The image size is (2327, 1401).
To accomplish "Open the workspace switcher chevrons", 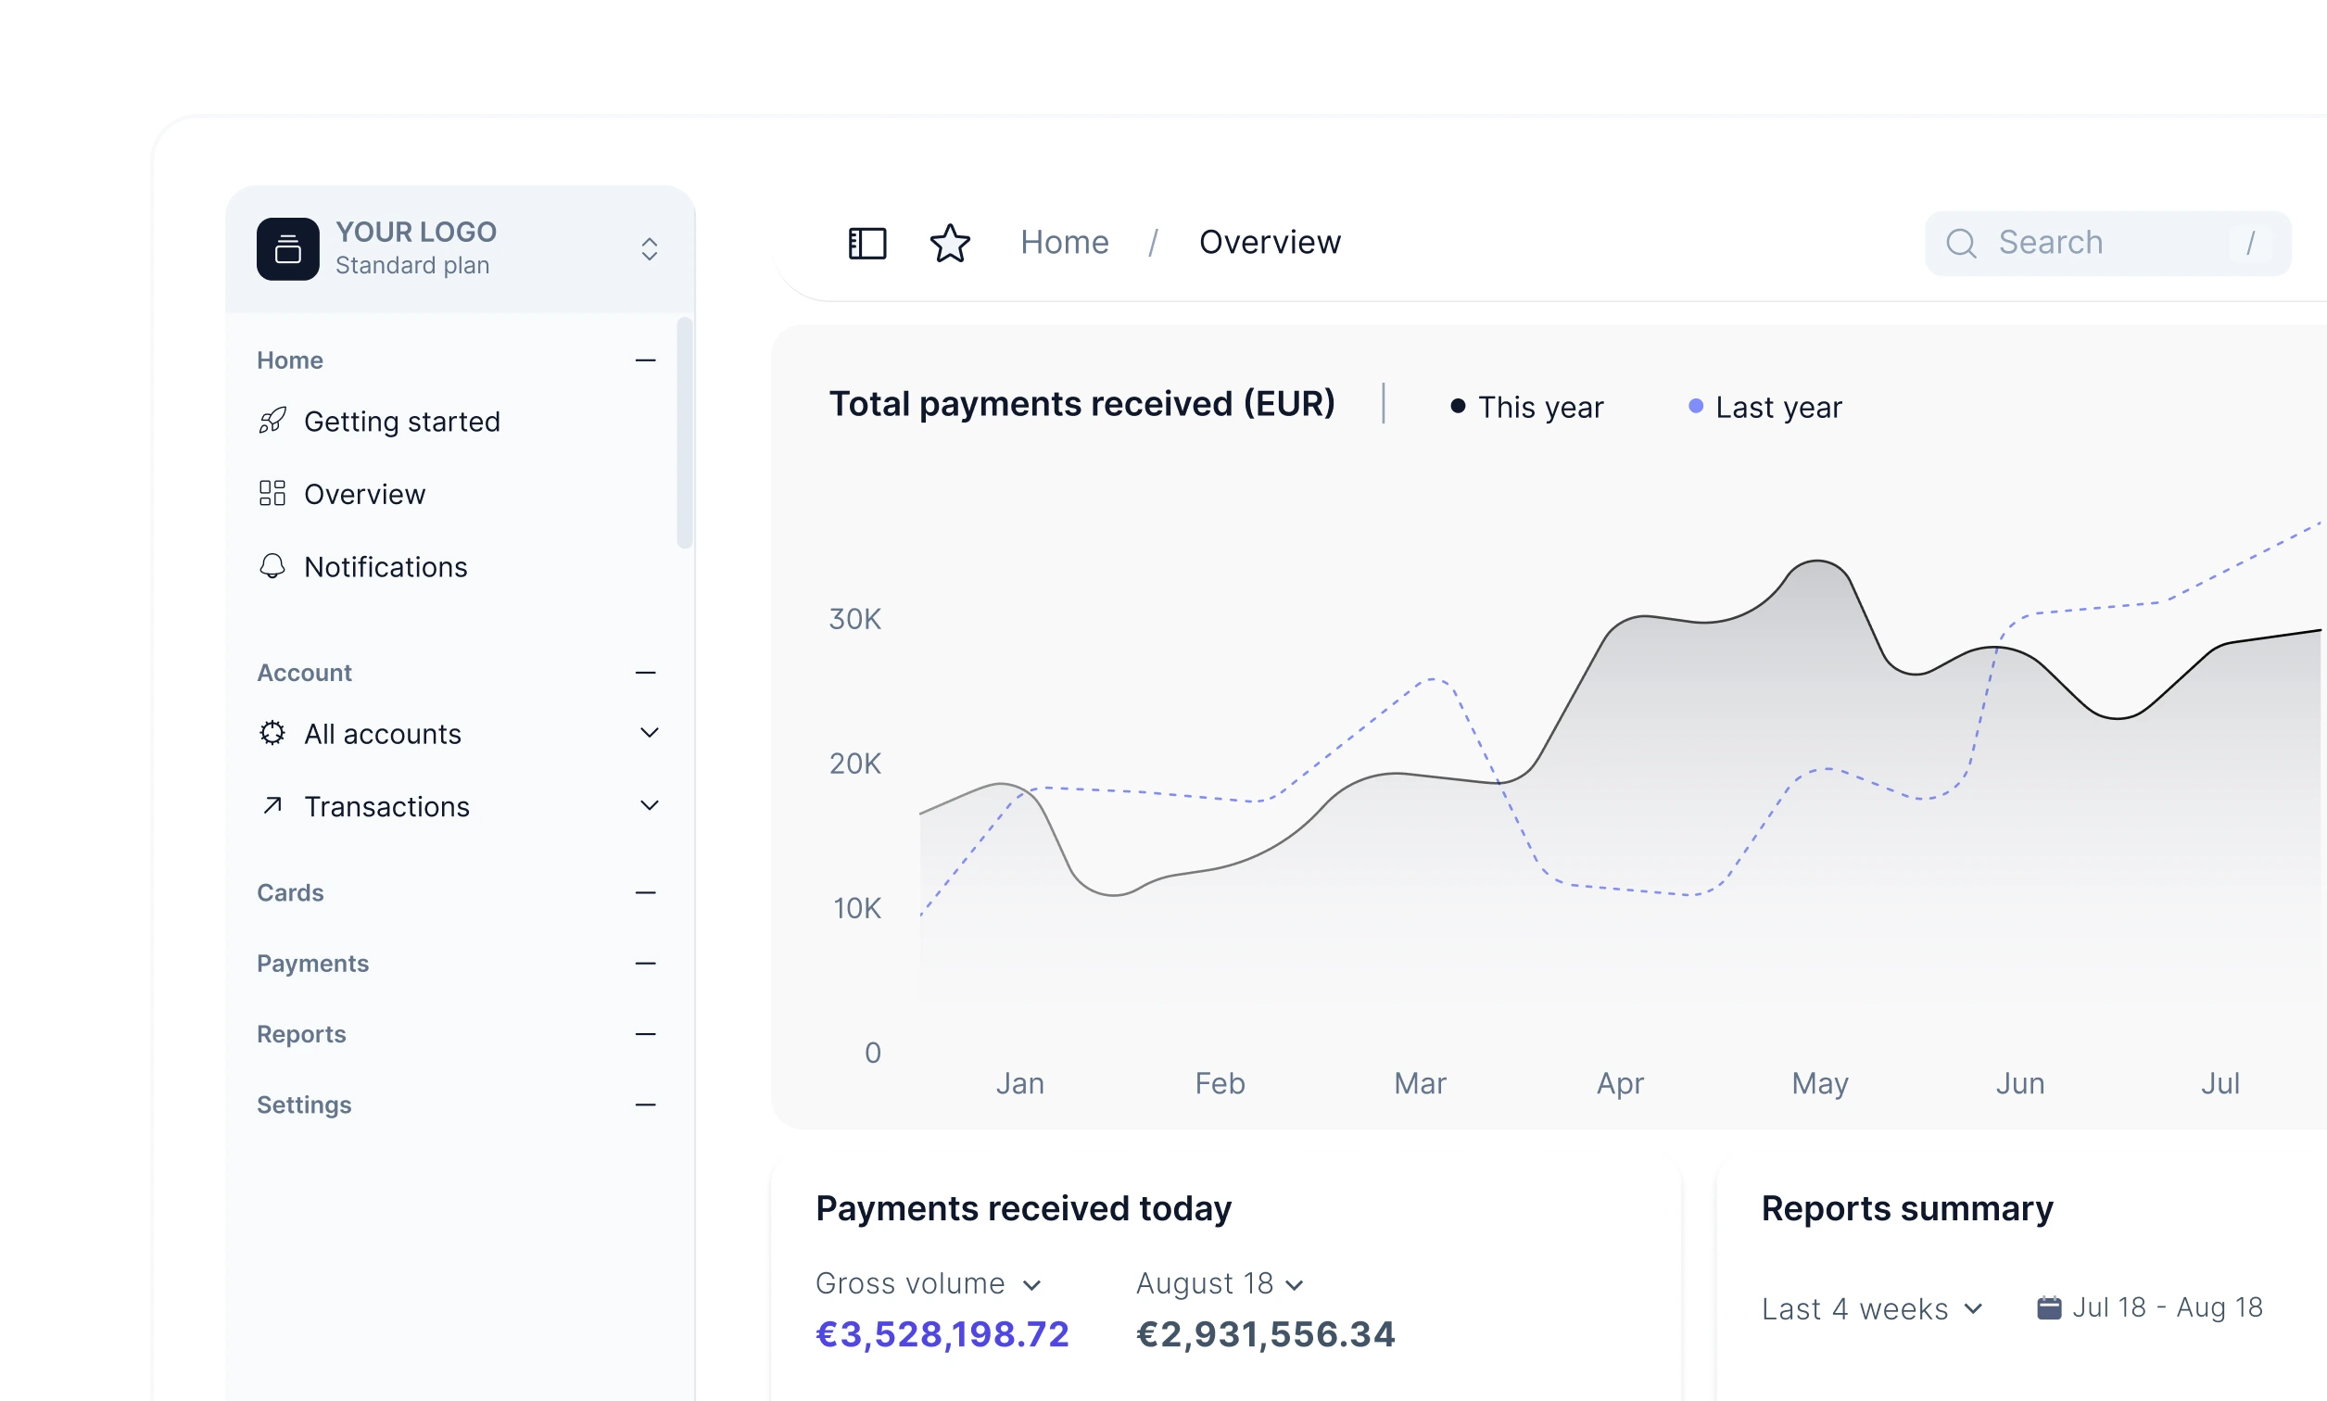I will pyautogui.click(x=650, y=249).
